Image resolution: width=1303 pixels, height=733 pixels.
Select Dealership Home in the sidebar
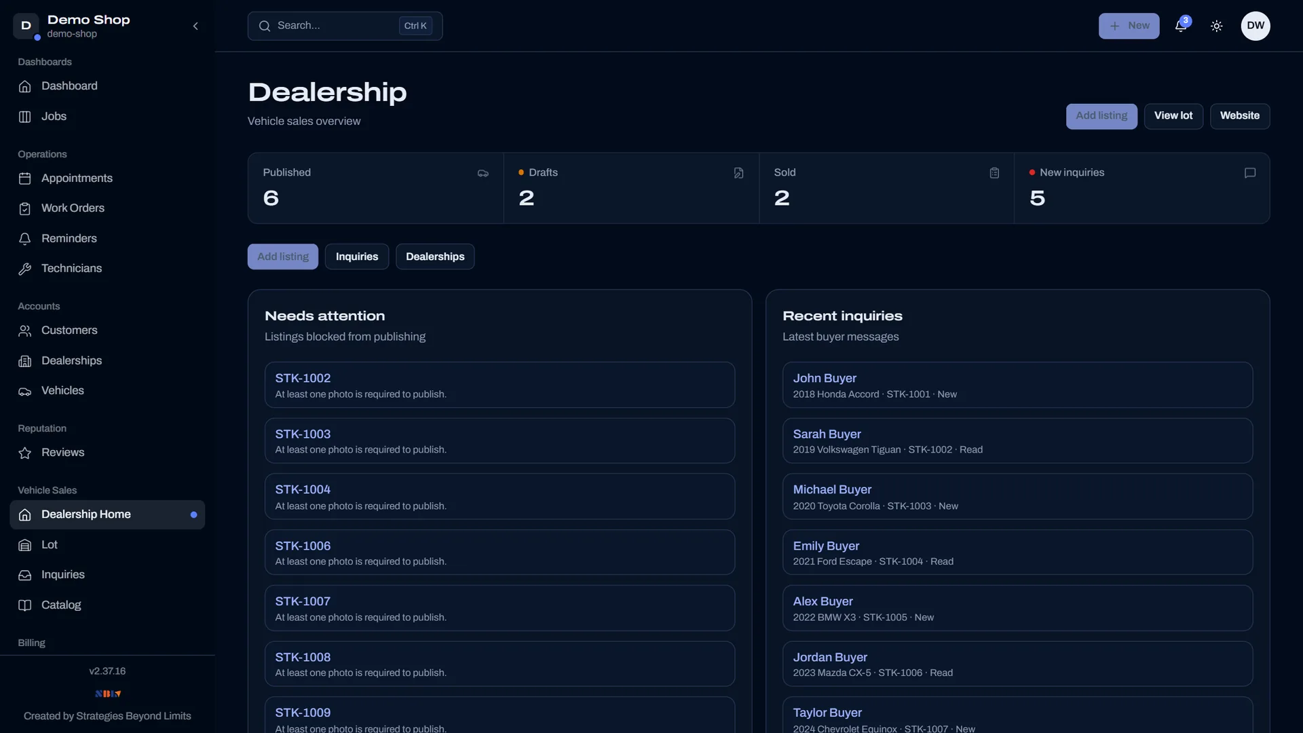107,514
